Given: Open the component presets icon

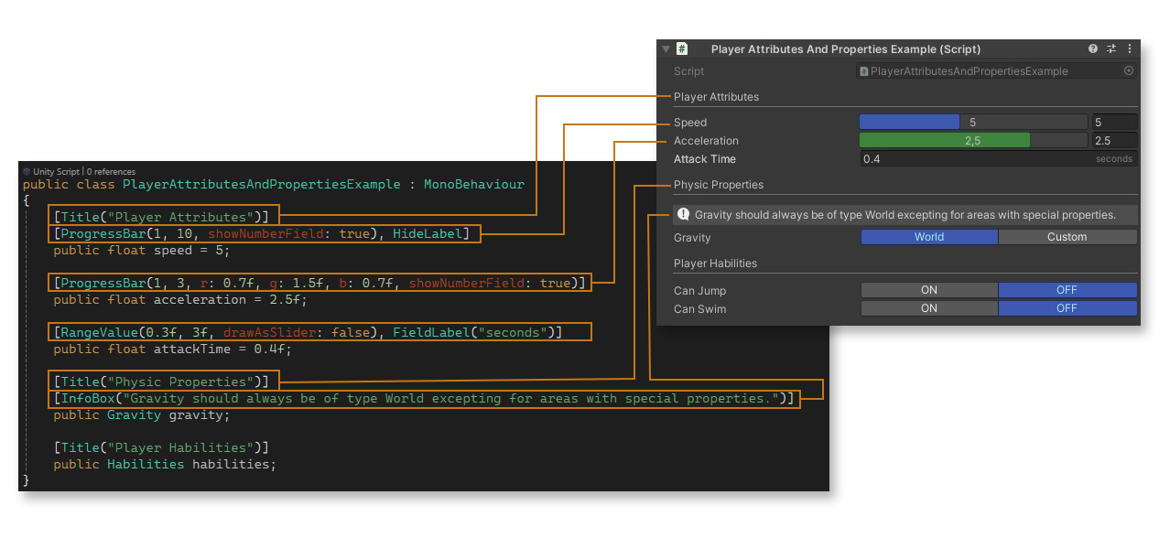Looking at the screenshot, I should (x=1111, y=49).
